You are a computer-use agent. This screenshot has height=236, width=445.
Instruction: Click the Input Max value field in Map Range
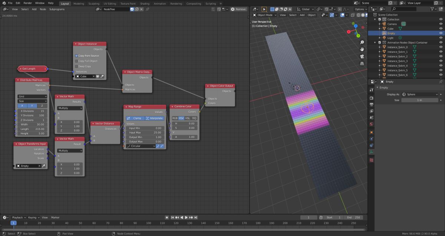[x=145, y=133]
